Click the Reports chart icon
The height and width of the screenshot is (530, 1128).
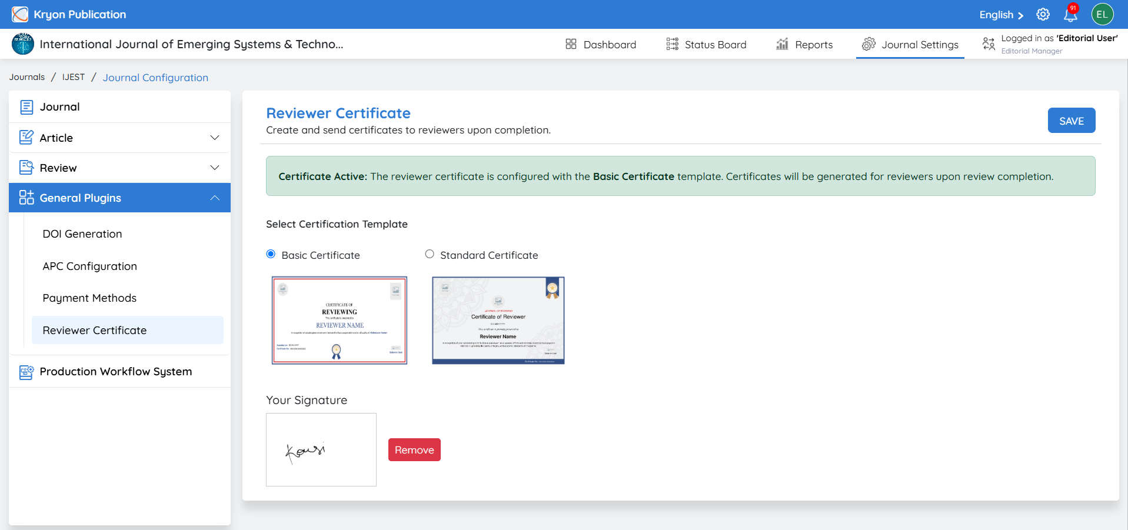point(782,44)
